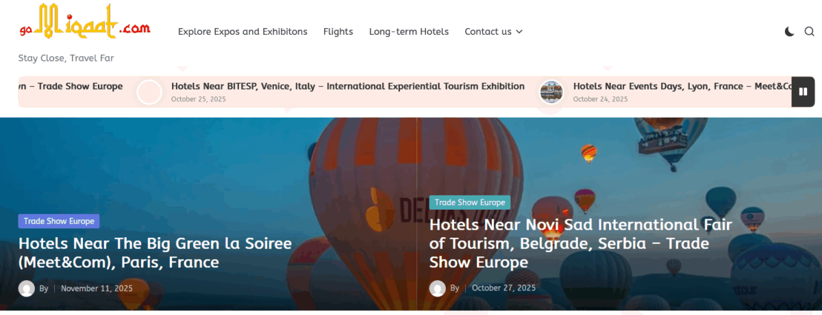Image resolution: width=822 pixels, height=315 pixels.
Task: Click the teal Trade Show Europe tag
Action: [470, 202]
